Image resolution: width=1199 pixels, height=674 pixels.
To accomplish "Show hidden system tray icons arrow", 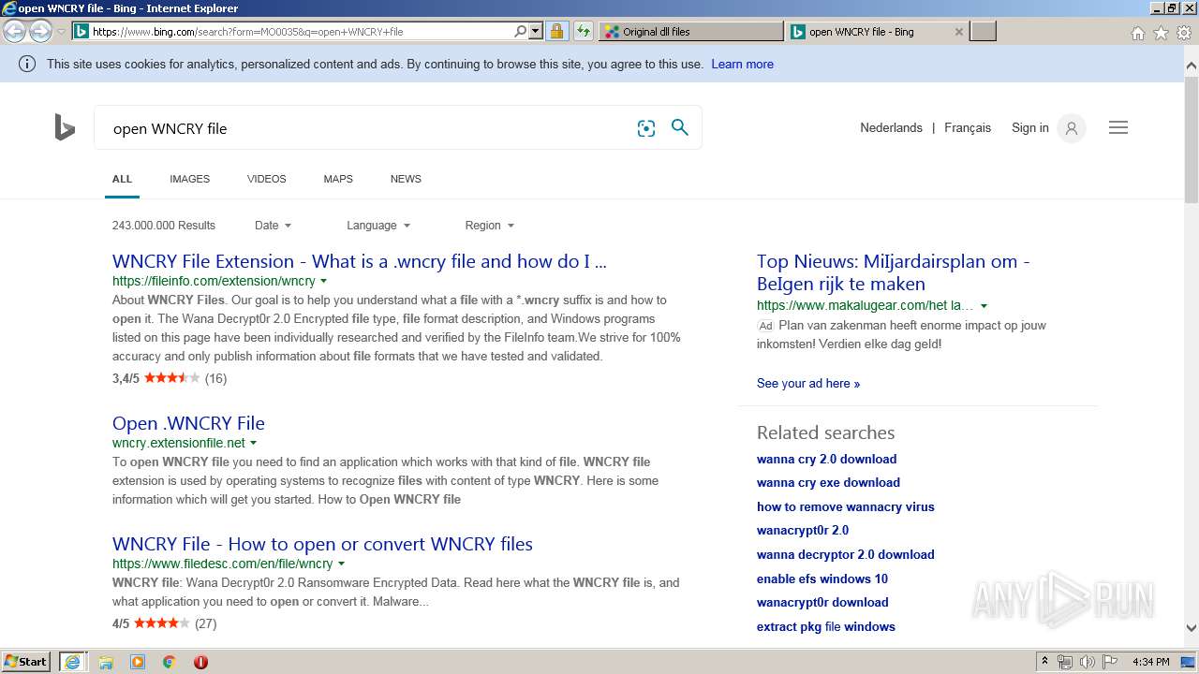I will (1045, 662).
